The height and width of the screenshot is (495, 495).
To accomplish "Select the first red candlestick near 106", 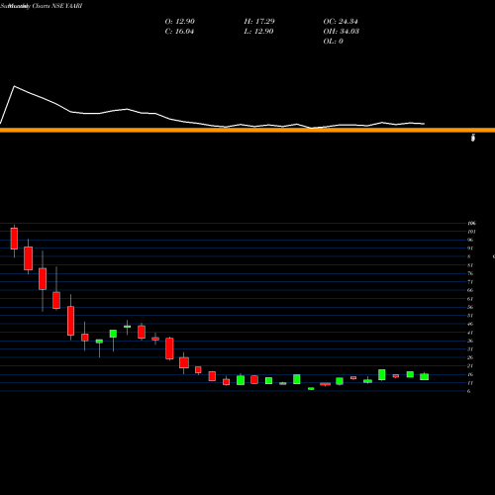I will click(14, 239).
